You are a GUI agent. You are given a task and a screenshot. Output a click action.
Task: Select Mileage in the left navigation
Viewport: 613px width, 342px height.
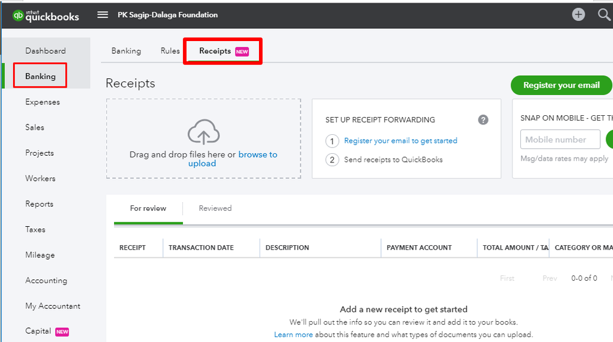(40, 255)
